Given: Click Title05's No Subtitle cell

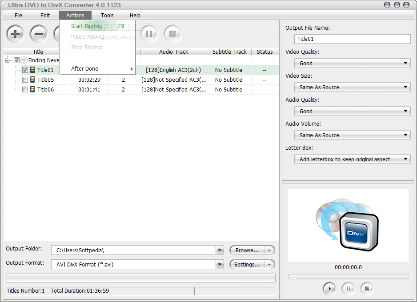Looking at the screenshot, I should tap(229, 79).
